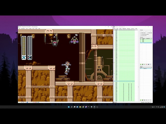Viewport: 166px width, 124px height.
Task: Select the highlighted blue branch row
Action: 146,43
